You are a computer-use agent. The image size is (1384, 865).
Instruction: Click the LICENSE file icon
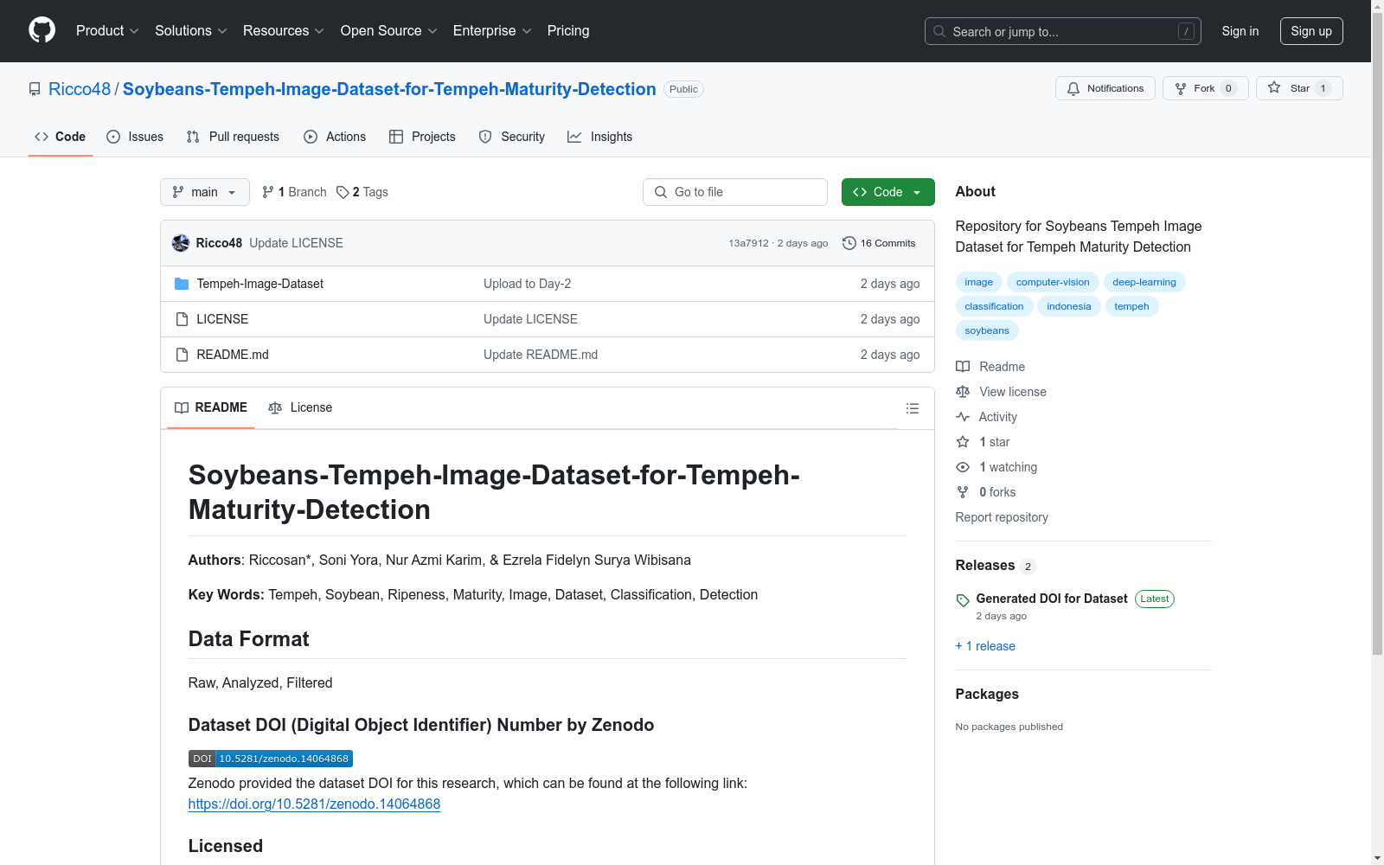(x=182, y=319)
